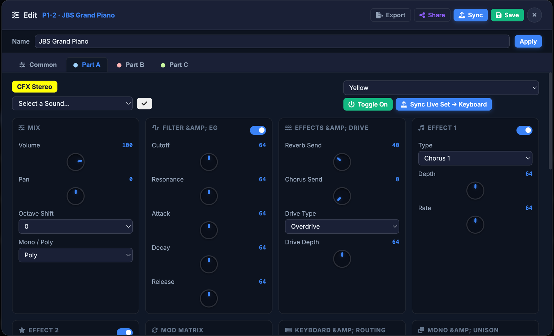The height and width of the screenshot is (336, 554).
Task: Save the patch with the Save button
Action: tap(507, 15)
